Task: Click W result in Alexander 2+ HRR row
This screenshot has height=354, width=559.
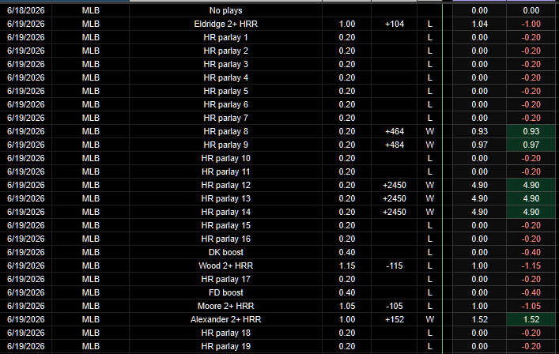Action: pyautogui.click(x=429, y=319)
